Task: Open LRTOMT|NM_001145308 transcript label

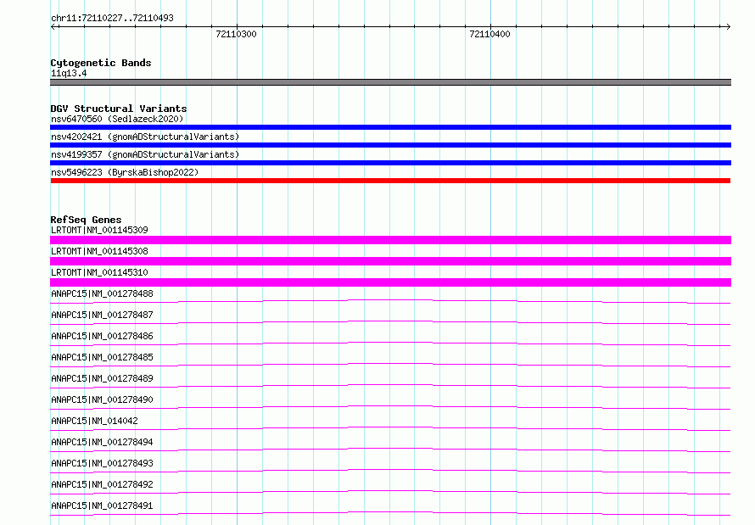Action: (x=99, y=251)
